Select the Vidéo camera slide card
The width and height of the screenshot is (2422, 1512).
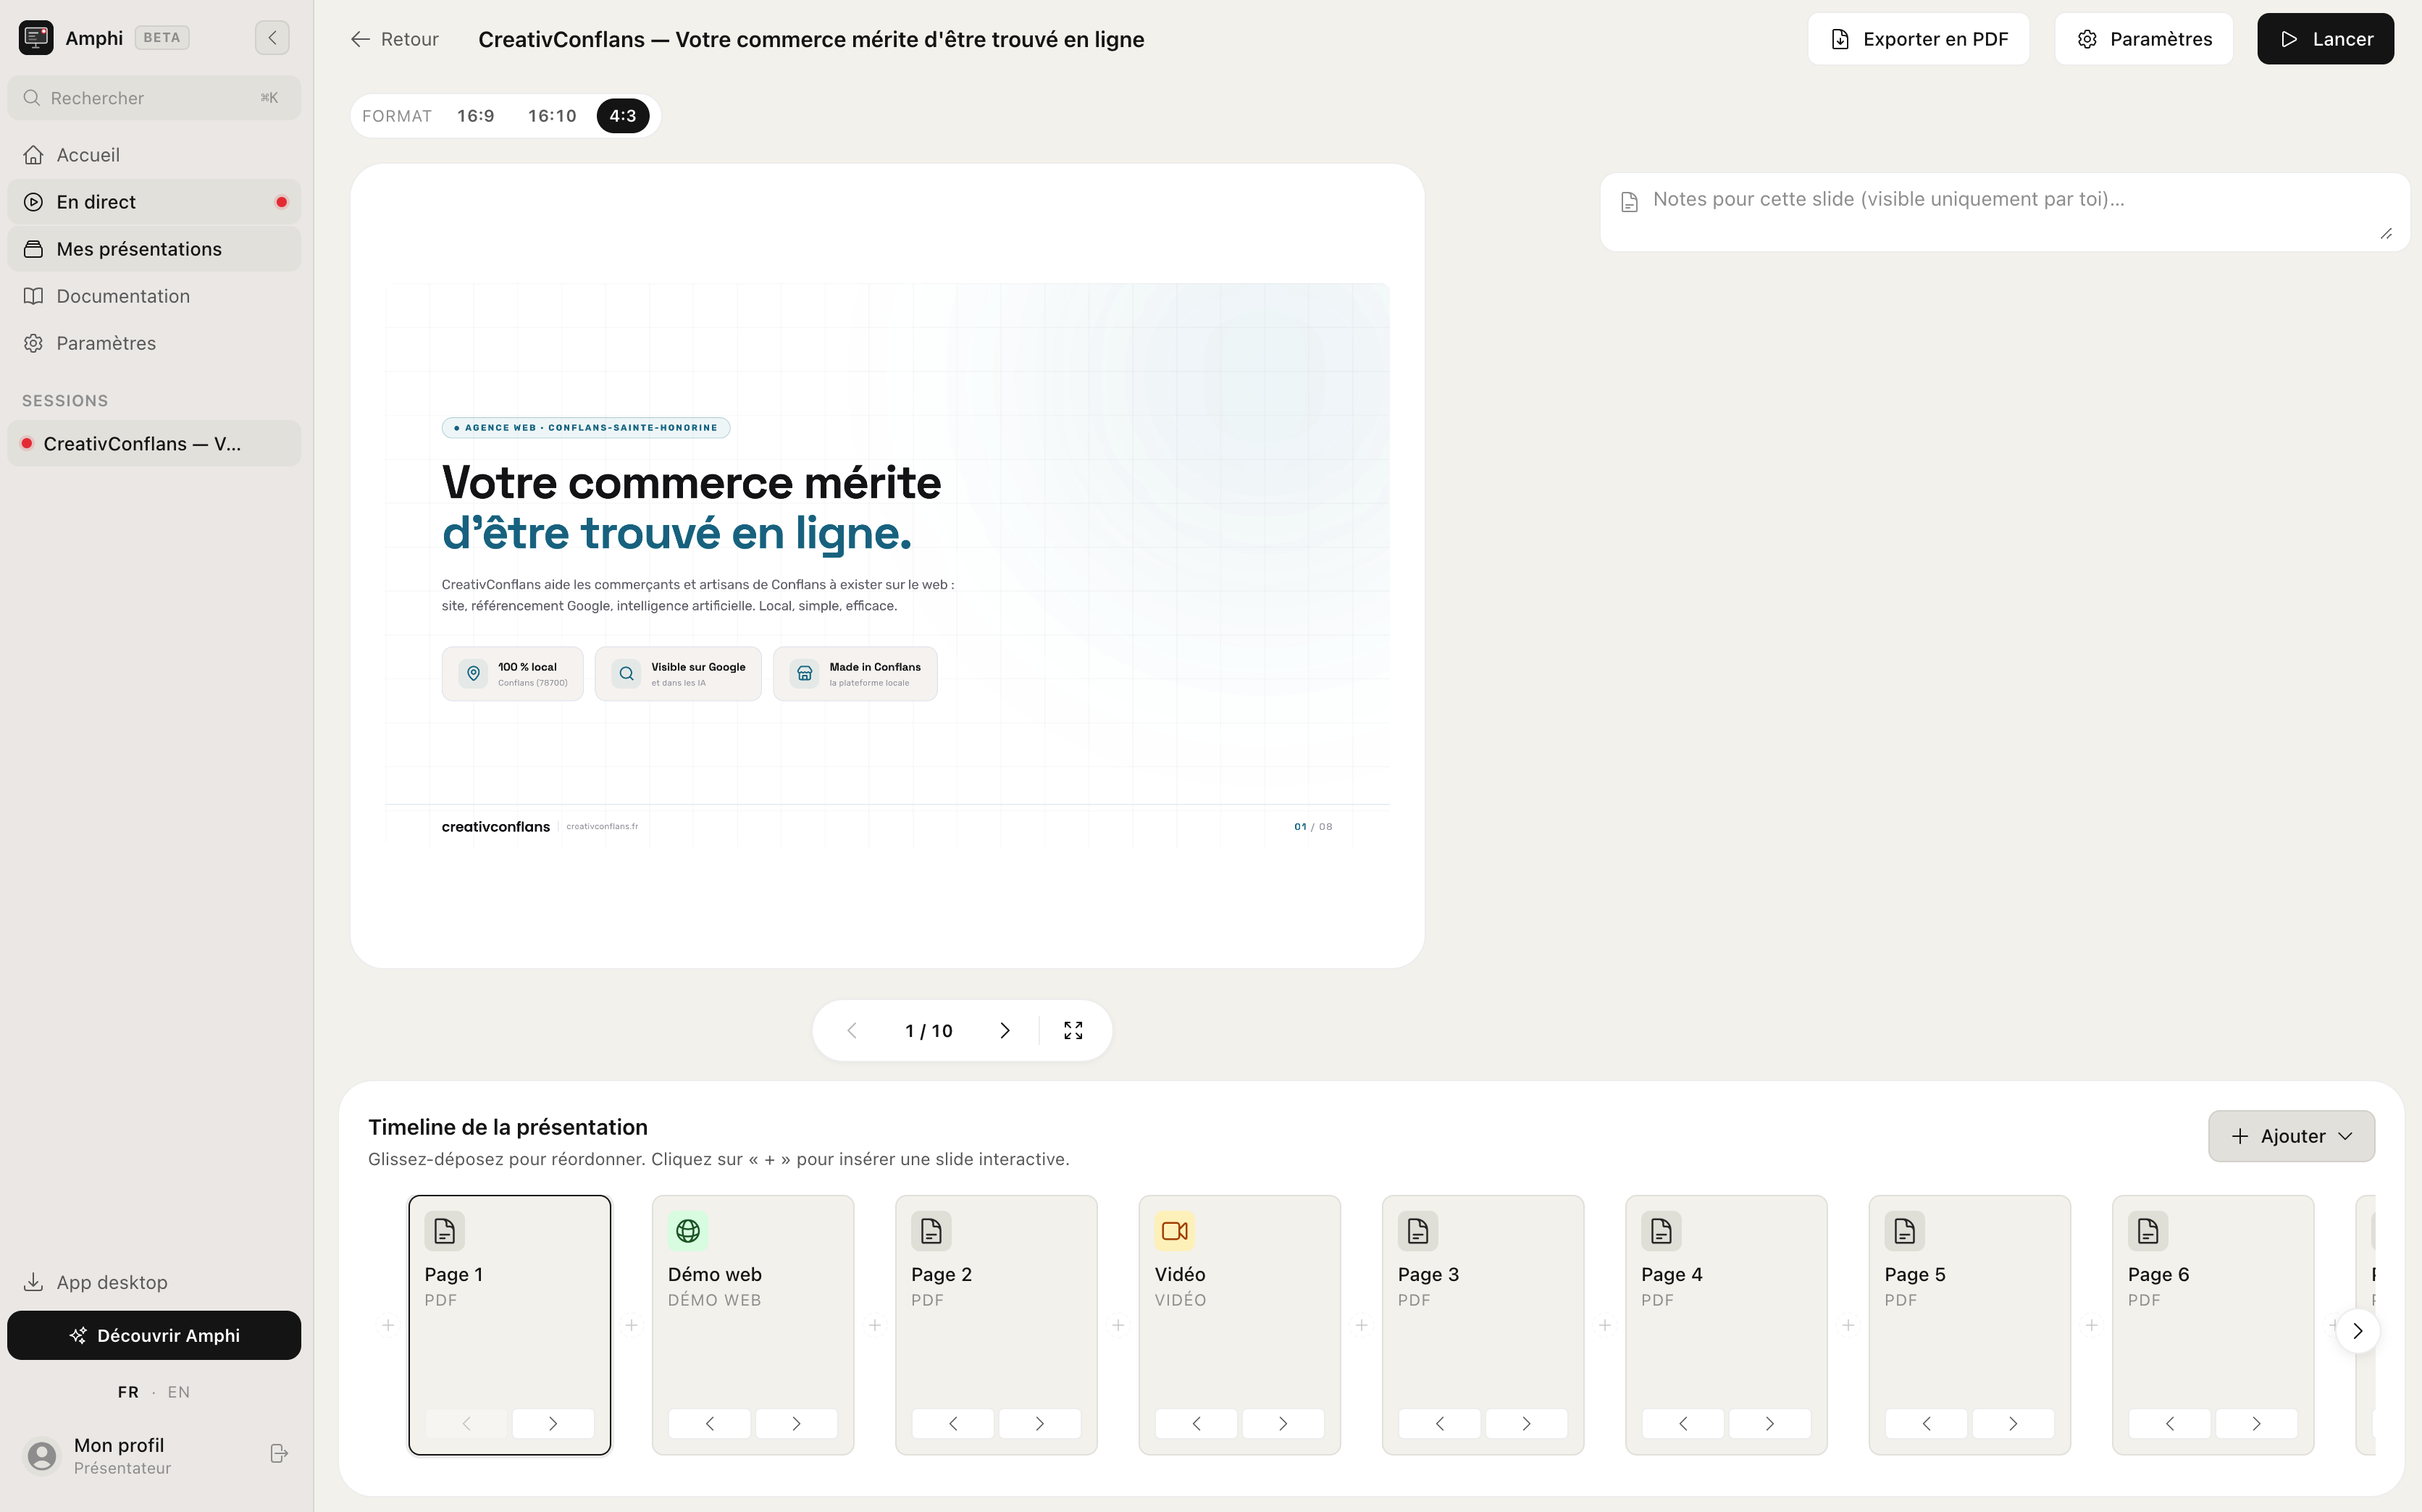tap(1239, 1324)
